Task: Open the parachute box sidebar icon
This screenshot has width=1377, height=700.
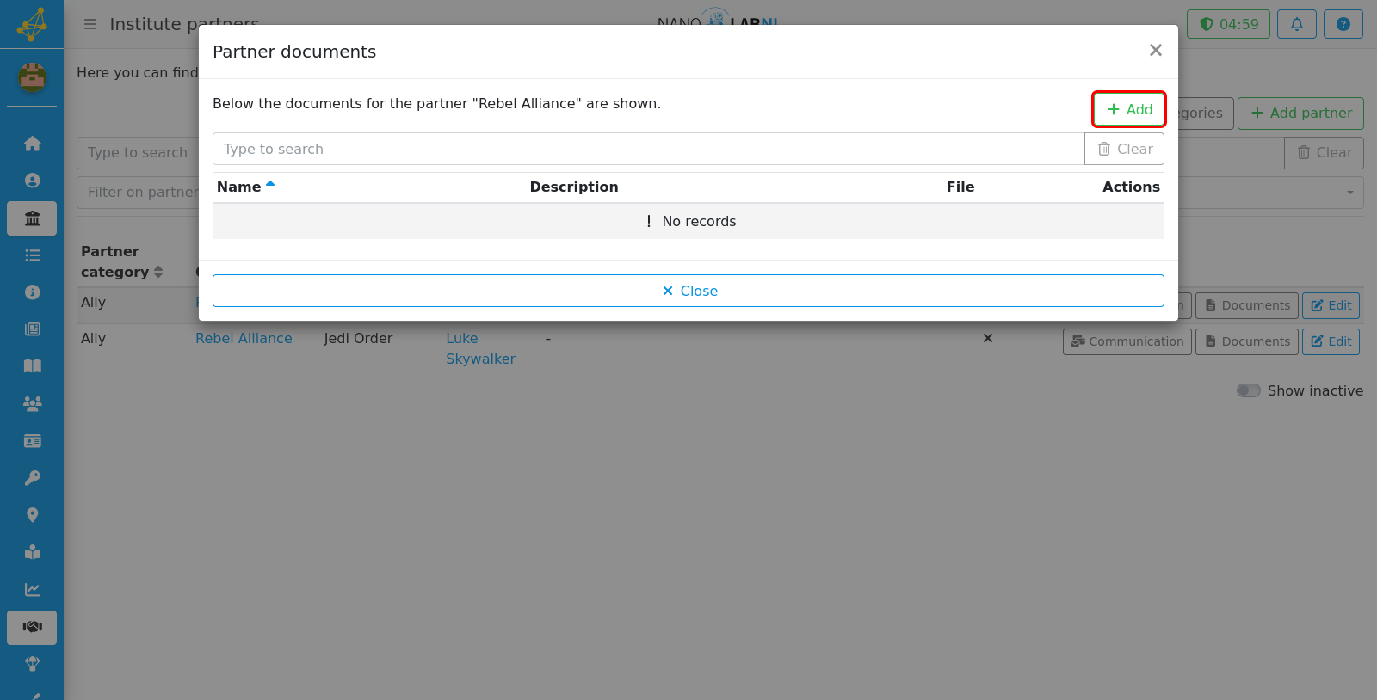Action: click(x=32, y=664)
